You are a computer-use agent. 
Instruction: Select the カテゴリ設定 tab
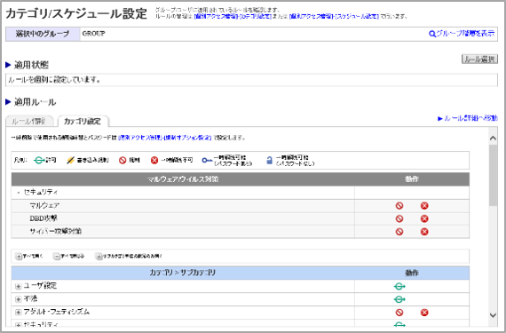pyautogui.click(x=83, y=122)
